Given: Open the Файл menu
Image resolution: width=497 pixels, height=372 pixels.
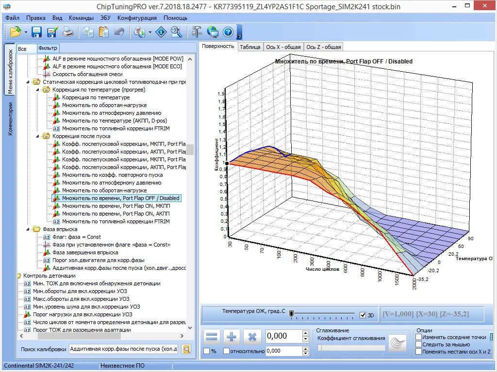Looking at the screenshot, I should [12, 18].
